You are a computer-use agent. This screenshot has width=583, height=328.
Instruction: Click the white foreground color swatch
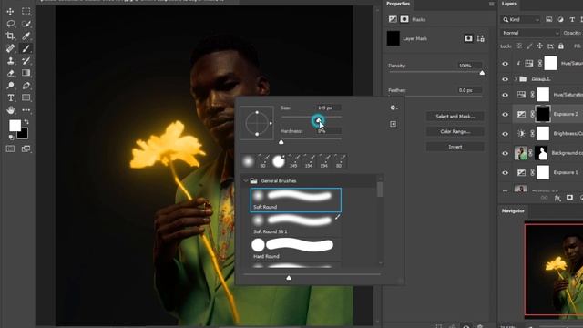(15, 126)
